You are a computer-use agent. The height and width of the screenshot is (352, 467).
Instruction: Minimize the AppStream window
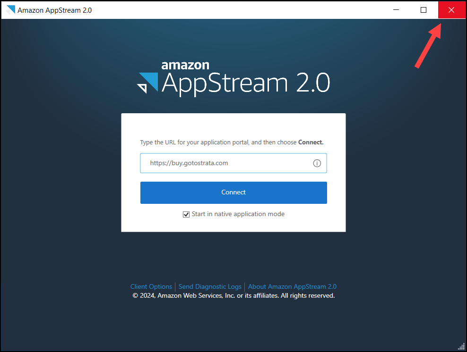pos(396,9)
